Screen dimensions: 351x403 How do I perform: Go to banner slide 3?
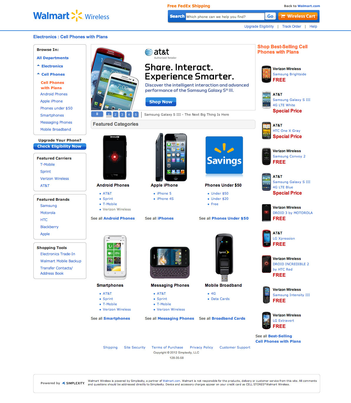tap(122, 115)
